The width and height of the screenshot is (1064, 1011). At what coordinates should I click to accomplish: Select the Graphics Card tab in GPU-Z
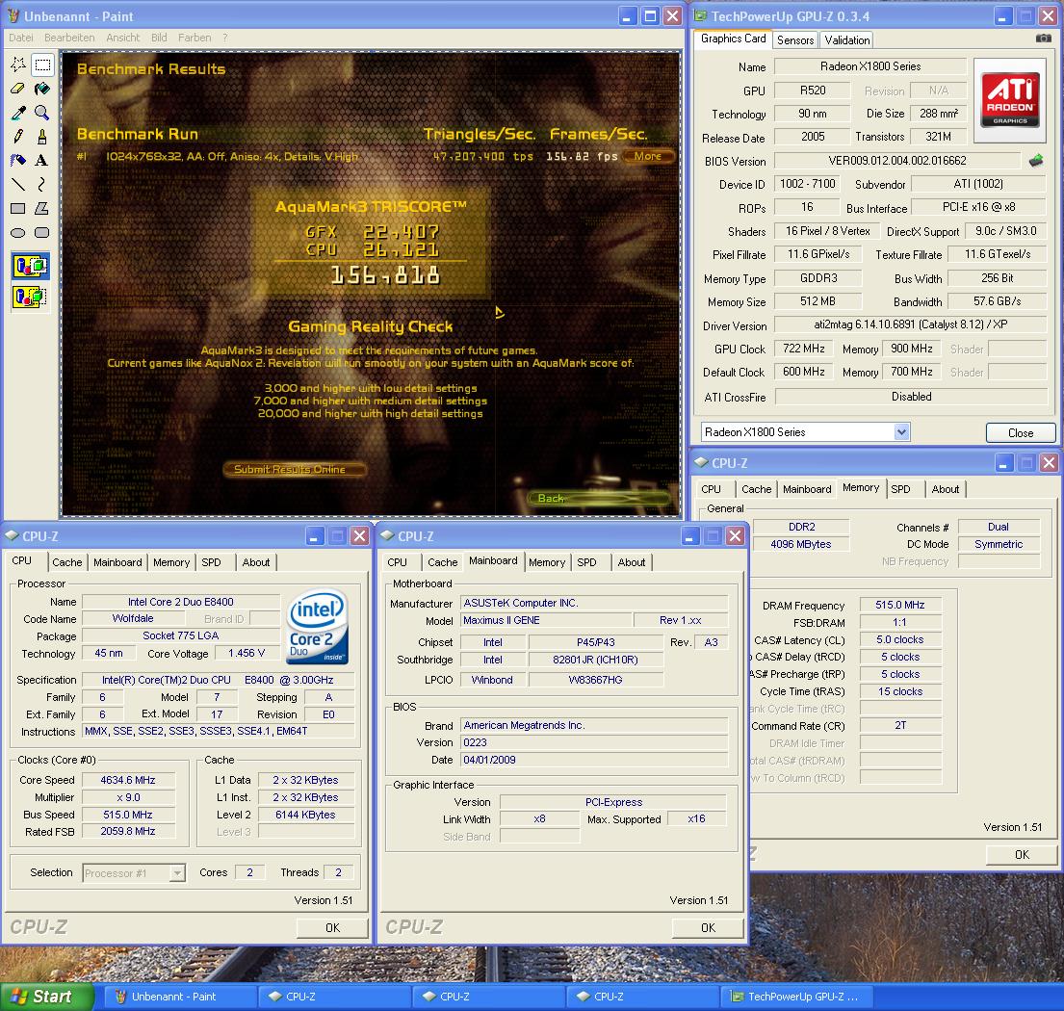pyautogui.click(x=733, y=39)
